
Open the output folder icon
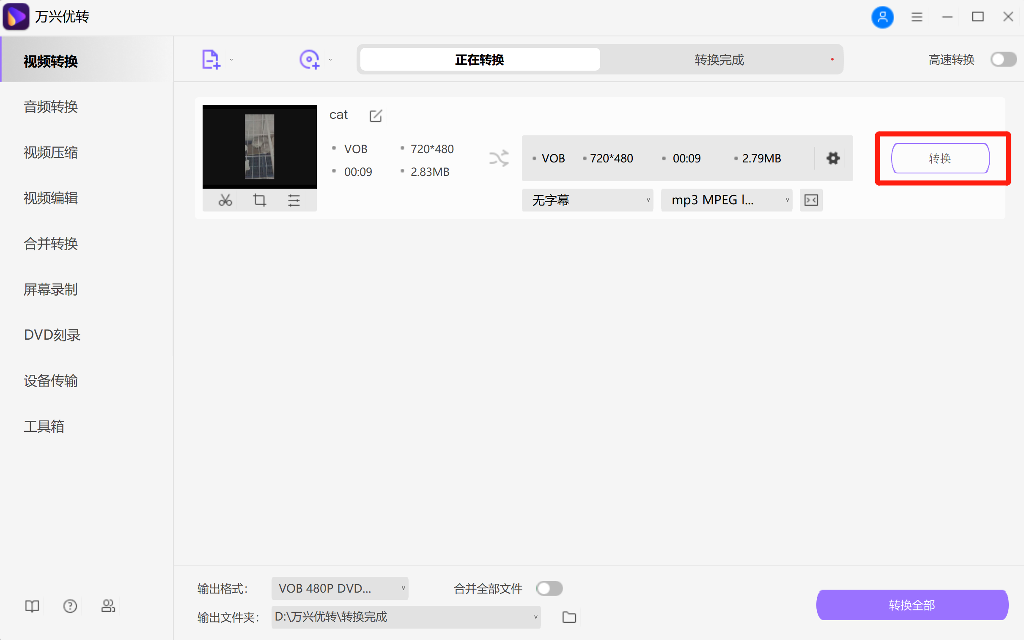tap(569, 617)
